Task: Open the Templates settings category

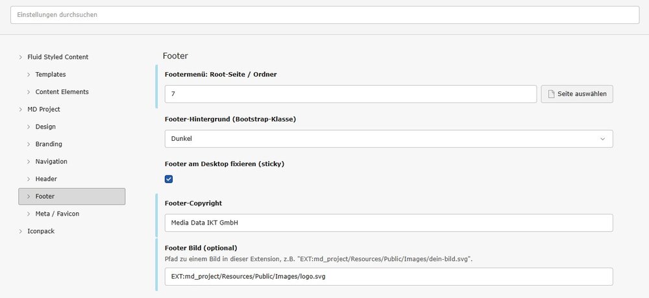Action: 50,75
